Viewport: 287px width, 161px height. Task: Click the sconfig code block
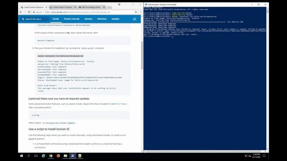pyautogui.click(x=79, y=115)
